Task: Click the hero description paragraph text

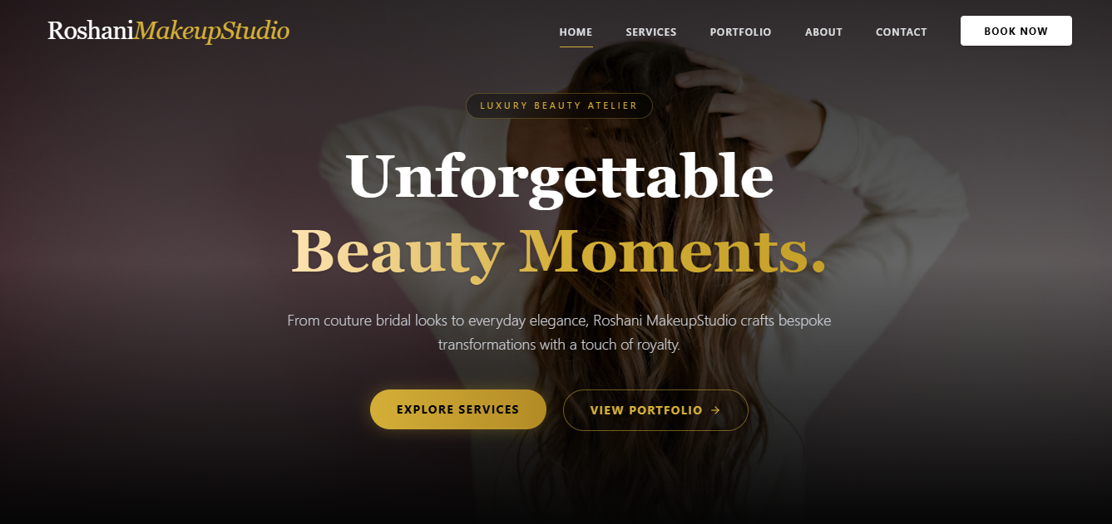Action: [559, 332]
